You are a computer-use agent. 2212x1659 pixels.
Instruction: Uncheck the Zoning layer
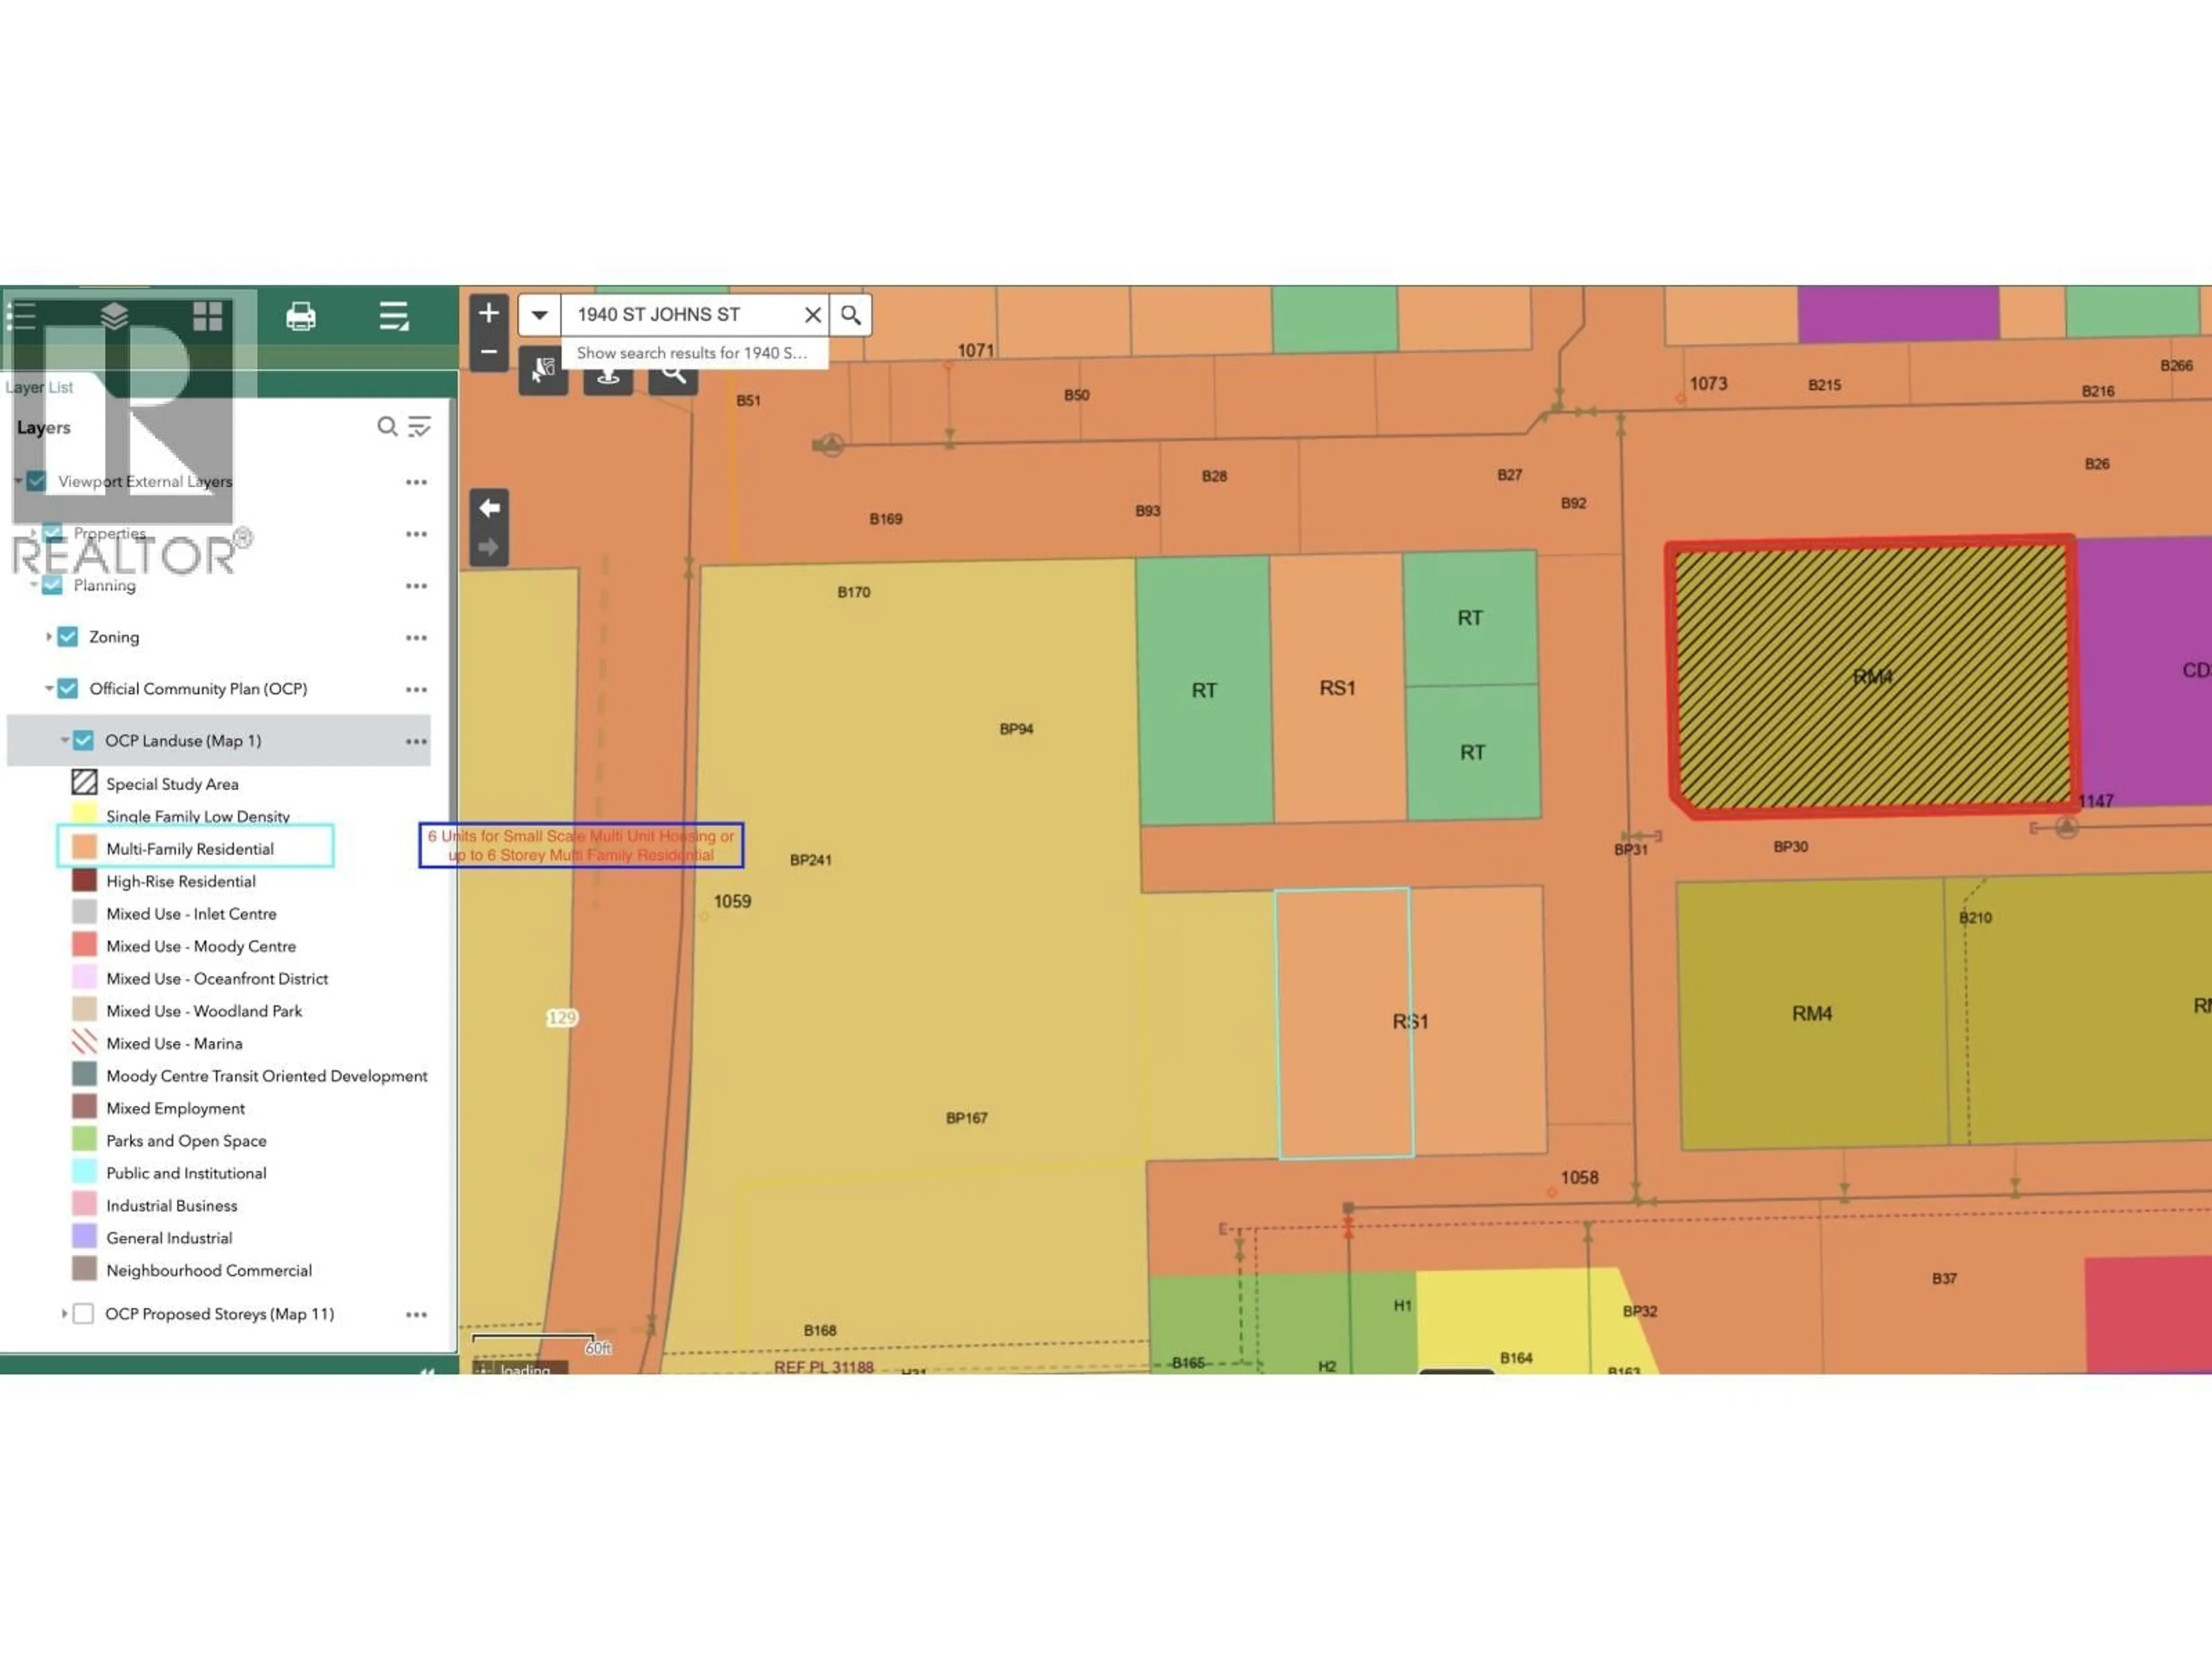[66, 637]
